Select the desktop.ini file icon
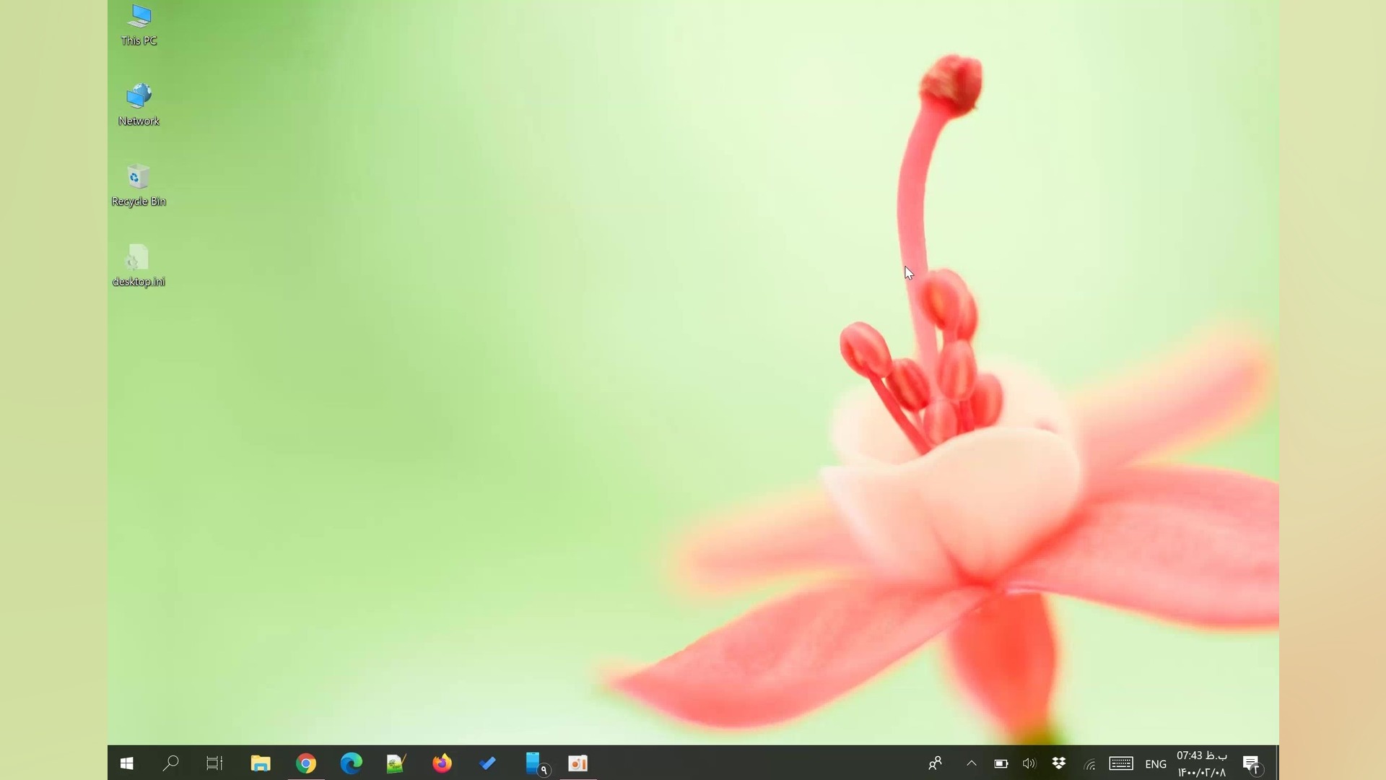The image size is (1386, 780). coord(139,265)
